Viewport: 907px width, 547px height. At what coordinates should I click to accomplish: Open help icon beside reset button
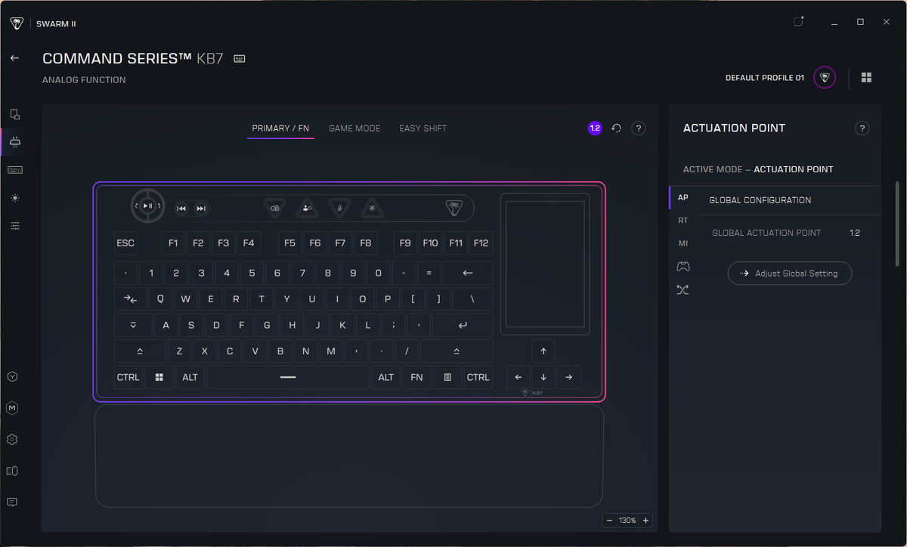point(639,128)
